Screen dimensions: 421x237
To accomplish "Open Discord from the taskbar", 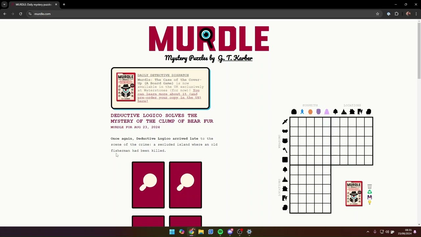I will click(230, 232).
